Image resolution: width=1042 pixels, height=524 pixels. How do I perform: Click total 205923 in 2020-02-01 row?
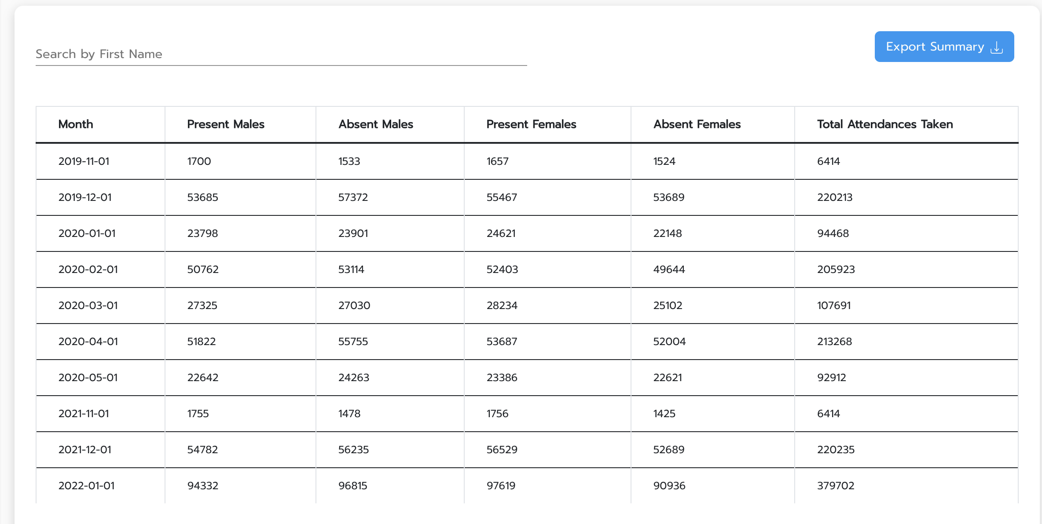coord(836,269)
